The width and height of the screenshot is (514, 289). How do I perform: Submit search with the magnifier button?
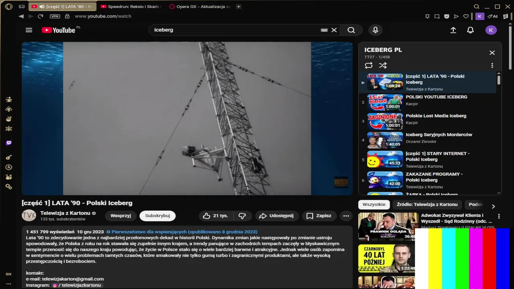[351, 30]
